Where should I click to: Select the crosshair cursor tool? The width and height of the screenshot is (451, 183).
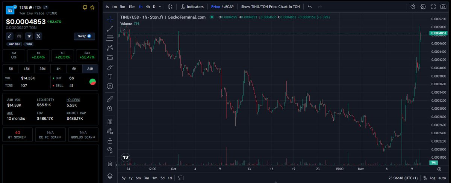(110, 18)
